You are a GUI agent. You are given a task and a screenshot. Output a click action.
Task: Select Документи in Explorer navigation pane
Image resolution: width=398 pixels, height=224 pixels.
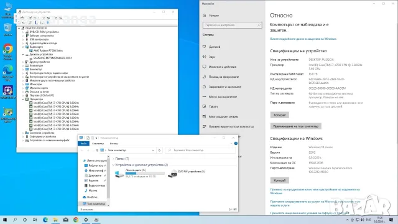pos(95,175)
